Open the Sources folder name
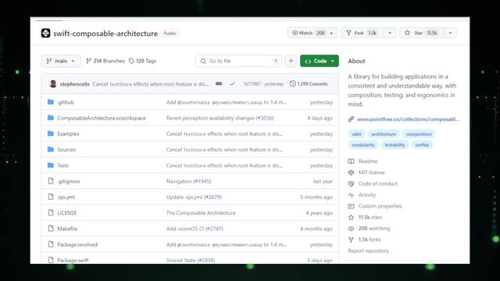The width and height of the screenshot is (500, 281). coord(66,150)
